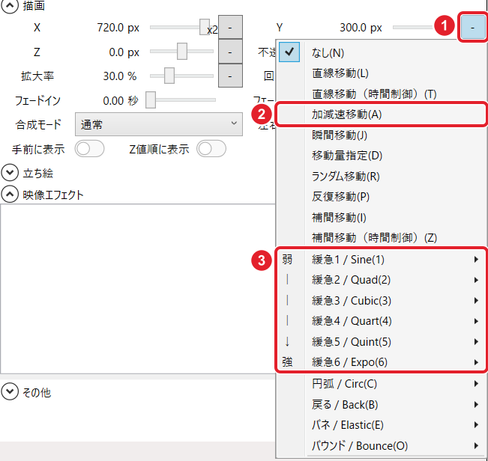Choose 反復移動(P) menu item
Image resolution: width=488 pixels, height=461 pixels.
click(x=382, y=197)
